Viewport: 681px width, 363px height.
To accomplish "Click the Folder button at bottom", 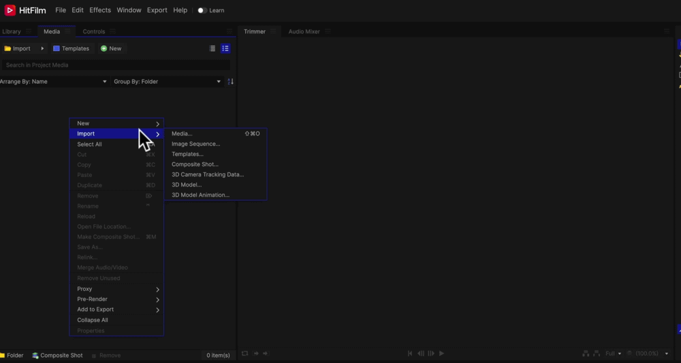I will (x=12, y=356).
